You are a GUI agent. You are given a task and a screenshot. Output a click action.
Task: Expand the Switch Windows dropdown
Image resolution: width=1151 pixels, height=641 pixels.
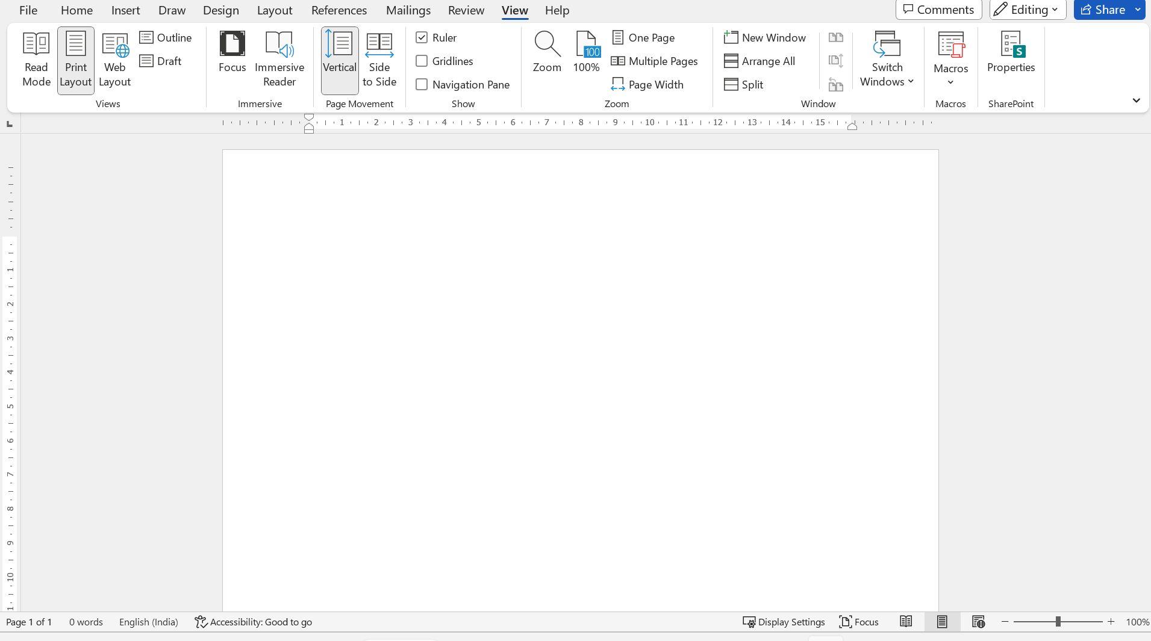pyautogui.click(x=887, y=60)
